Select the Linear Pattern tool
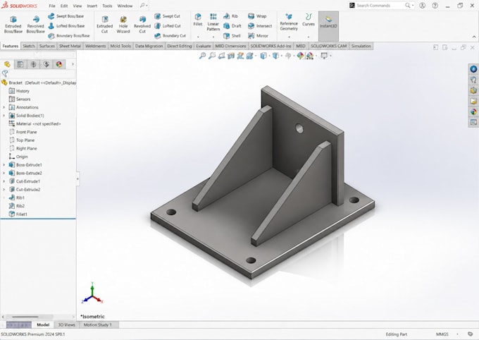Image resolution: width=479 pixels, height=340 pixels. click(x=213, y=22)
